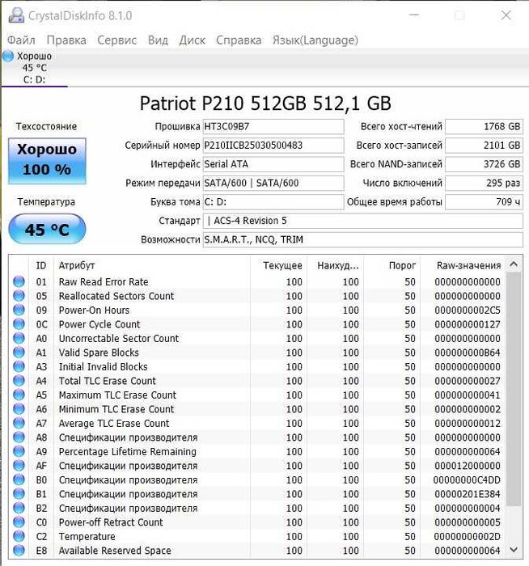529x566 pixels.
Task: Select raw value 00000201E384 in B1 row
Action: point(468,494)
